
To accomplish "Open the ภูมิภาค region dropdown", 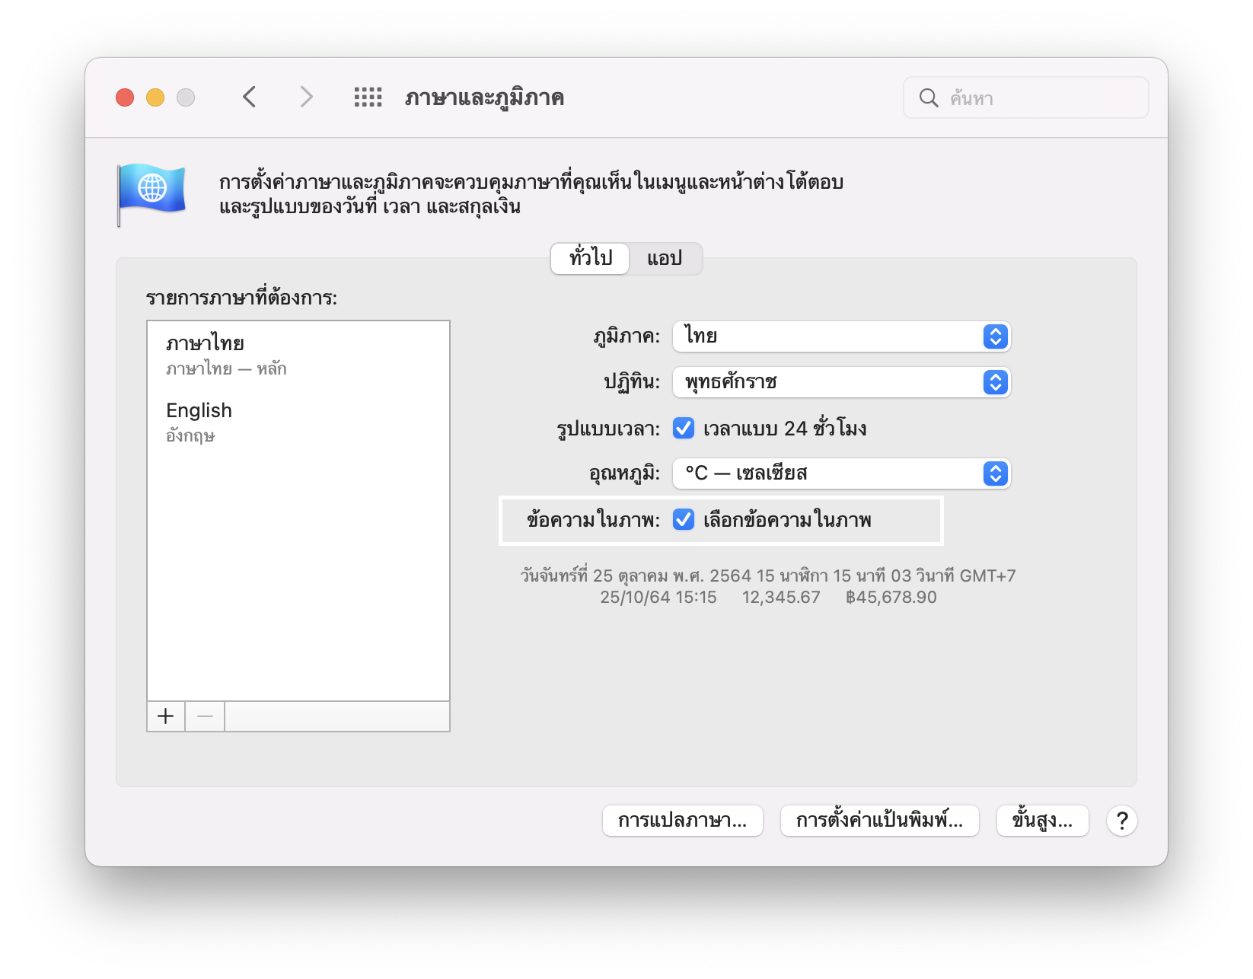I will pyautogui.click(x=841, y=336).
